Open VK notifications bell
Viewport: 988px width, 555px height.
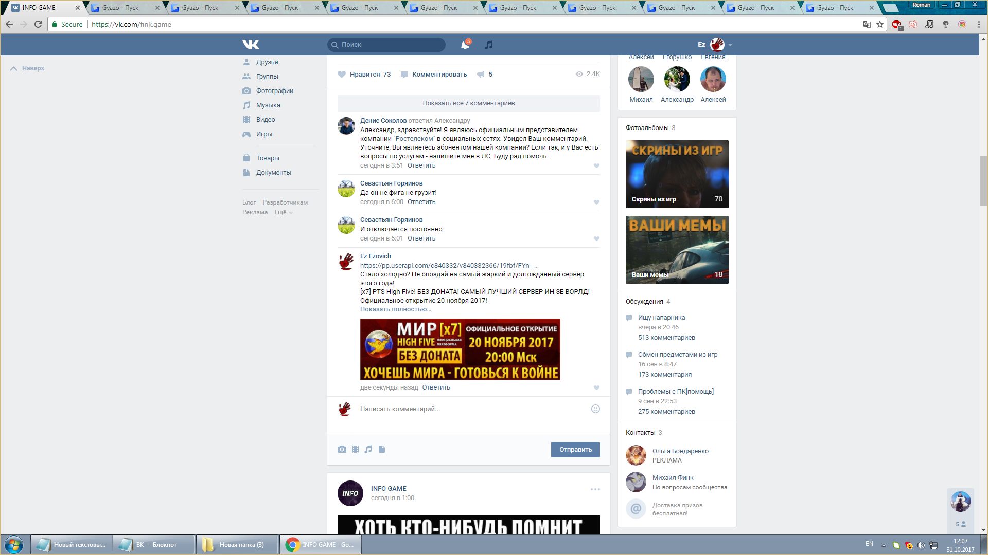(x=465, y=45)
